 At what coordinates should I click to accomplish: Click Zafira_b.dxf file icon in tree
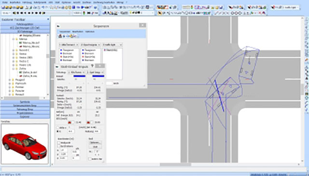pyautogui.click(x=21, y=72)
